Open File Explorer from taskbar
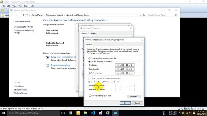This screenshot has width=207, height=116. coord(85,113)
